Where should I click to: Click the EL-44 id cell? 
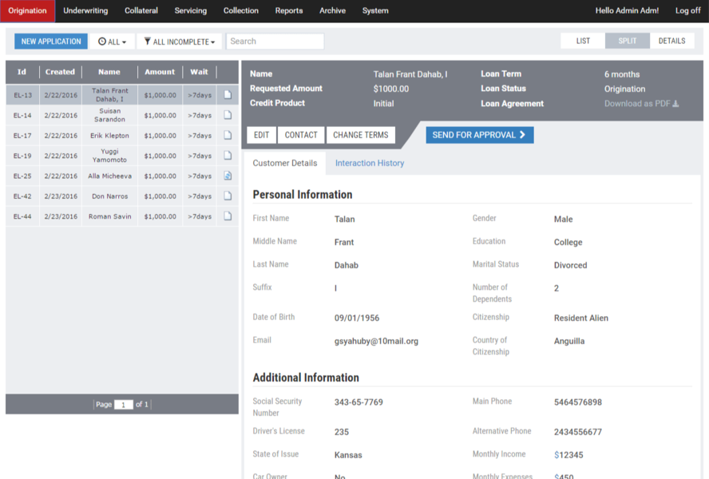(22, 216)
